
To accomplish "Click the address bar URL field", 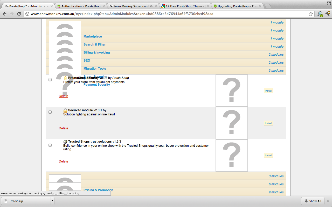I will [x=169, y=14].
